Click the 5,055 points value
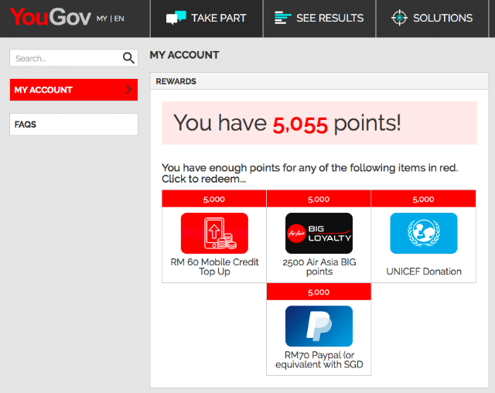Viewport: 495px width, 393px height. [300, 125]
